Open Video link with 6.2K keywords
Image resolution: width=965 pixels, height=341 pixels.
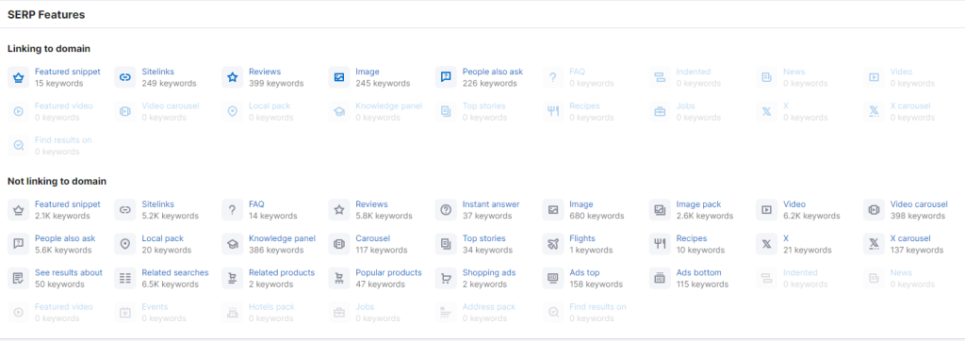793,203
